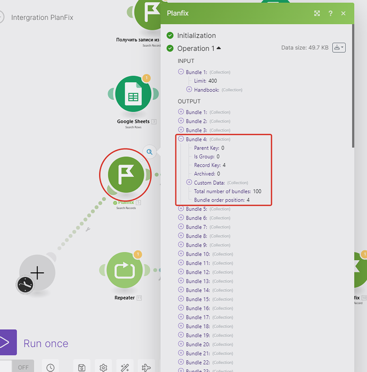The height and width of the screenshot is (372, 367).
Task: Expand Bundle 22
Action: click(181, 362)
